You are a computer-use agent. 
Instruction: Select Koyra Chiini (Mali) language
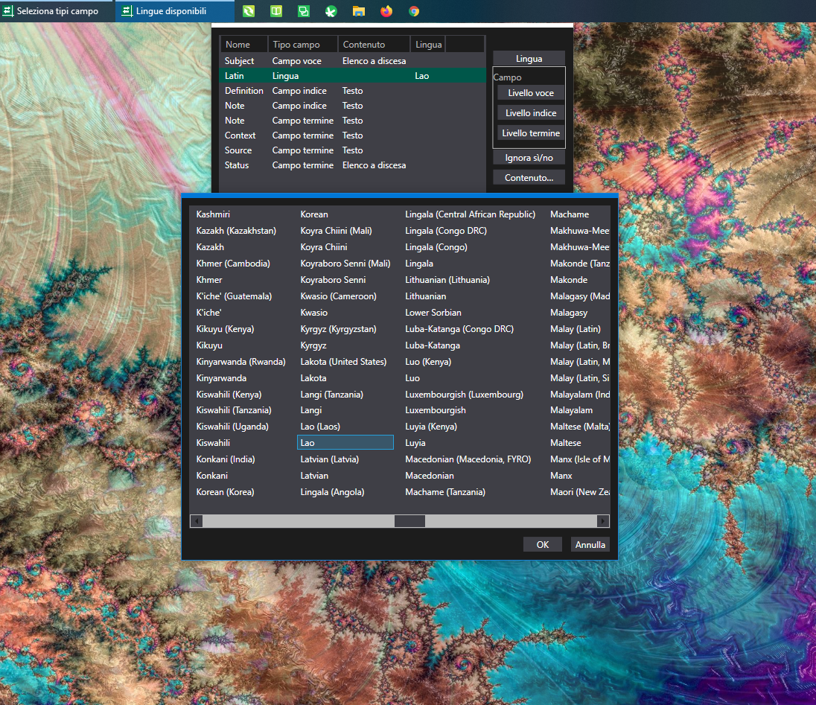pyautogui.click(x=337, y=231)
